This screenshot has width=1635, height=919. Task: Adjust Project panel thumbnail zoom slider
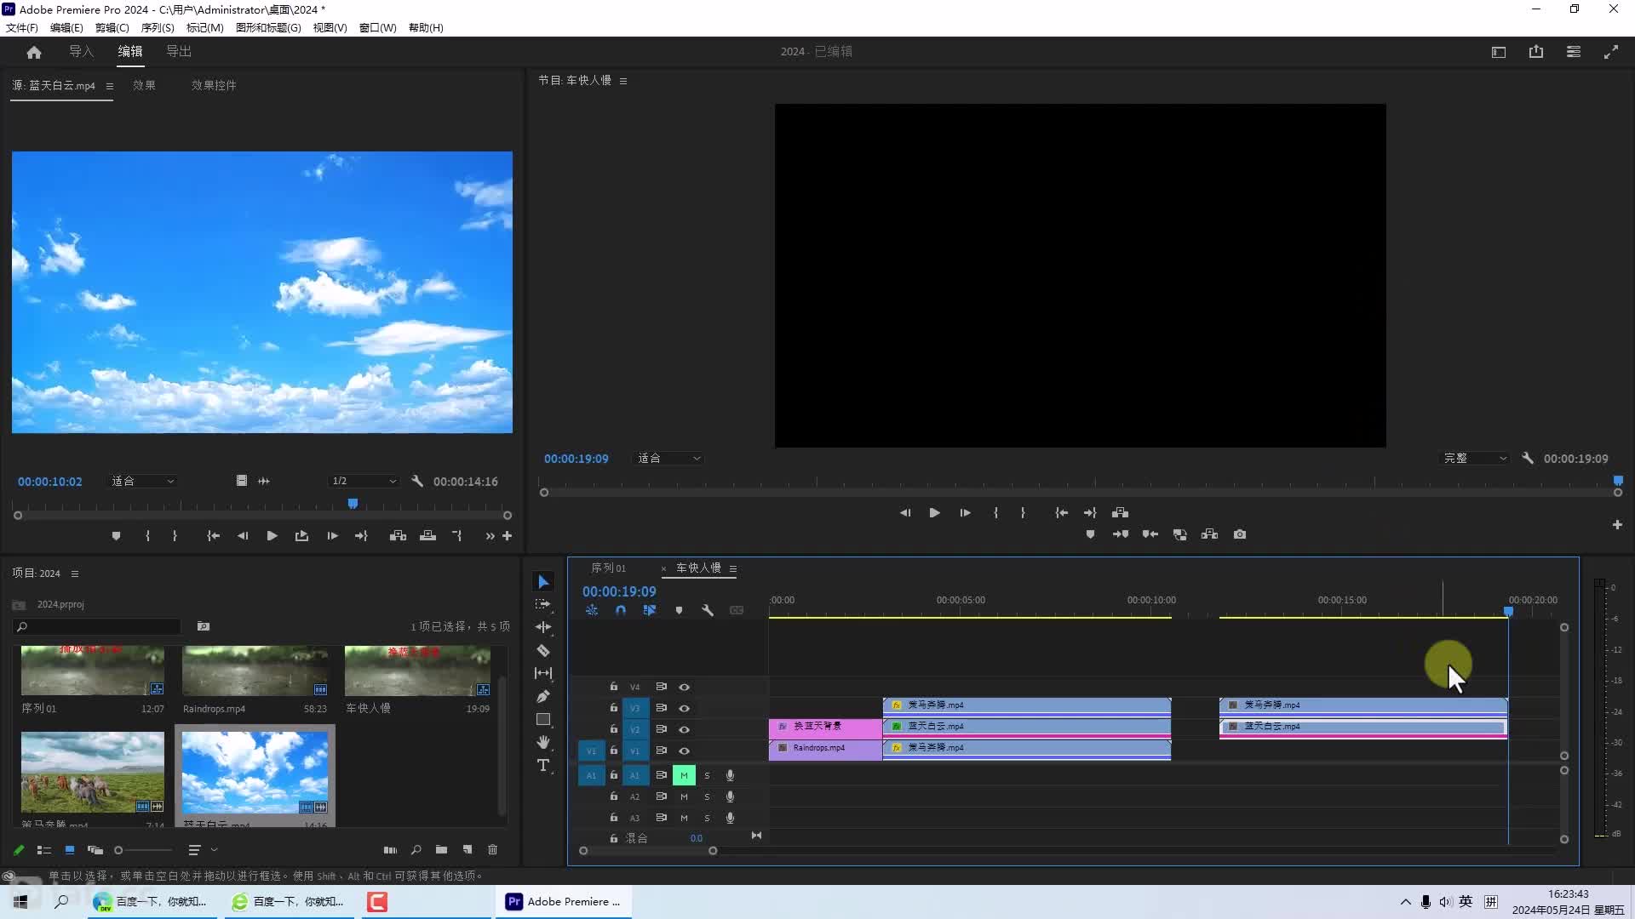[x=145, y=849]
